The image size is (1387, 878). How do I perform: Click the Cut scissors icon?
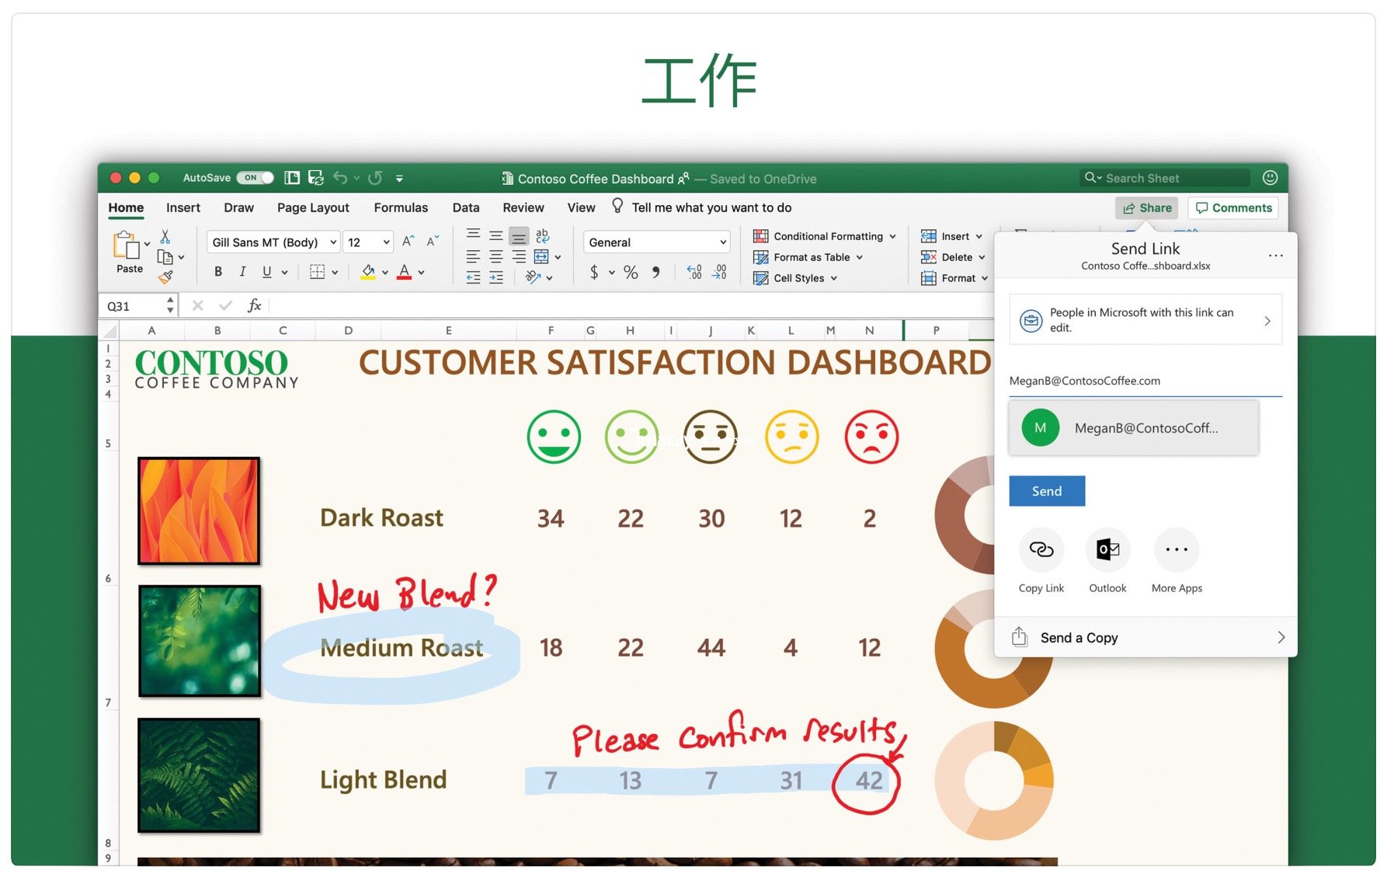point(165,236)
